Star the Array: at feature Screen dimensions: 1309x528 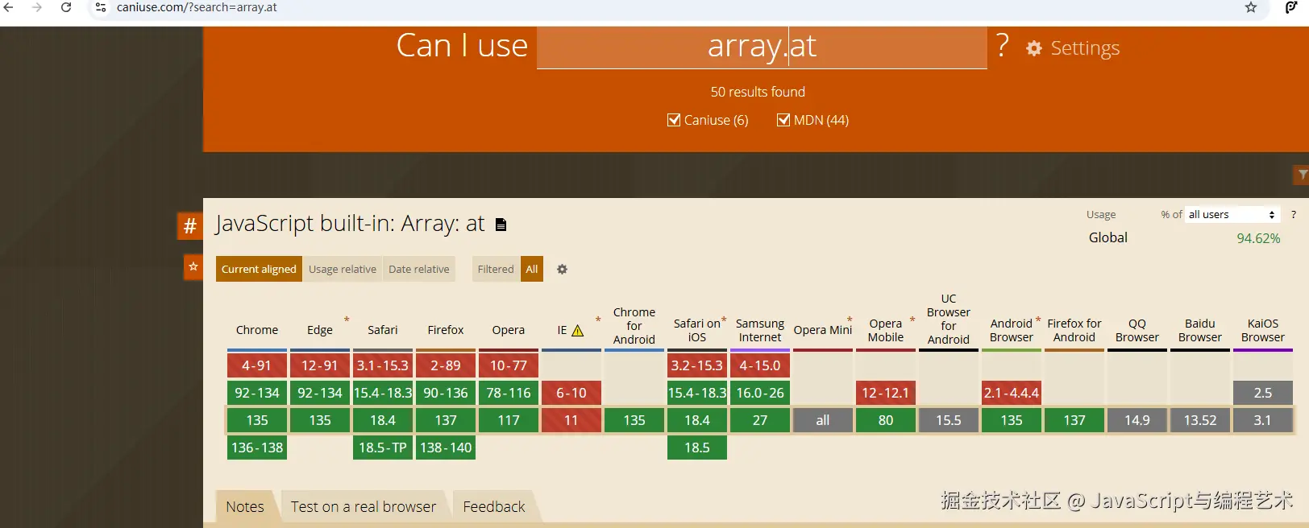193,267
